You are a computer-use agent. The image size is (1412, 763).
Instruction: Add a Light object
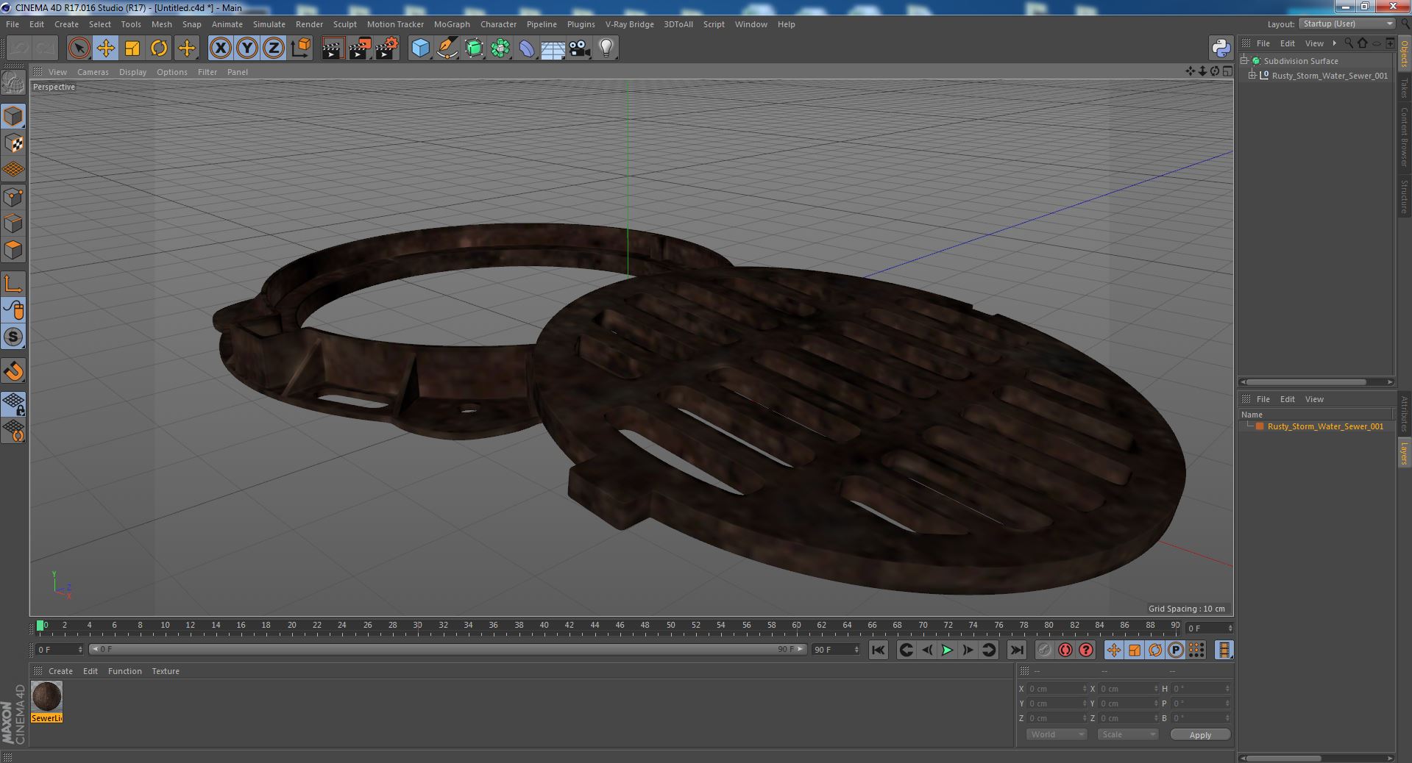[x=606, y=49]
